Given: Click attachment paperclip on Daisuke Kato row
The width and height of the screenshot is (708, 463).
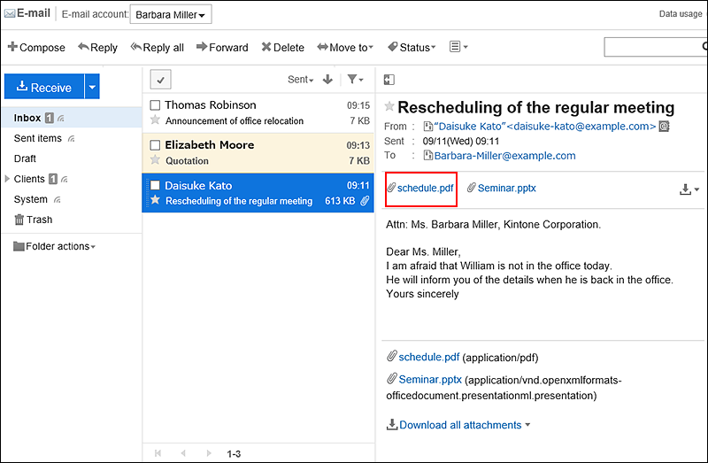Looking at the screenshot, I should [x=365, y=201].
